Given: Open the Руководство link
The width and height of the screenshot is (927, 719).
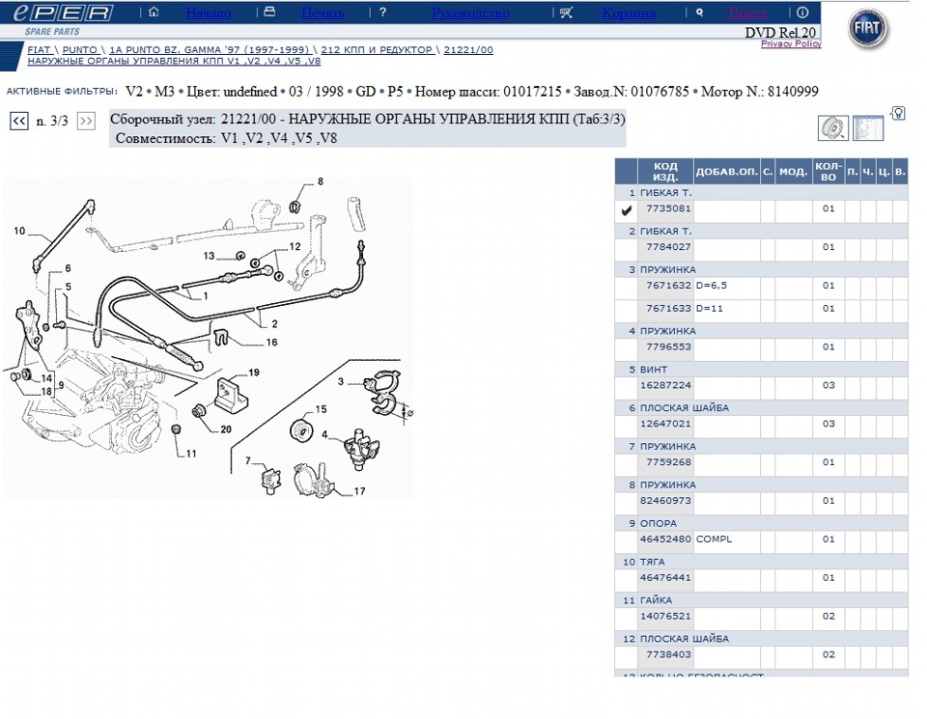Looking at the screenshot, I should (x=470, y=13).
